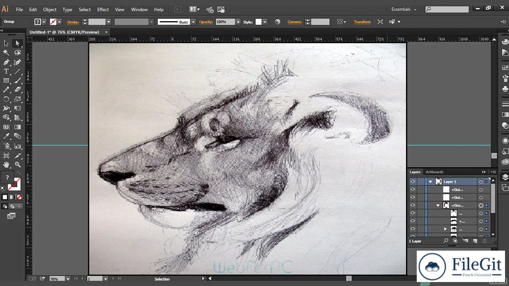Open the fill color dropdown in control bar
The width and height of the screenshot is (509, 286).
[x=44, y=22]
